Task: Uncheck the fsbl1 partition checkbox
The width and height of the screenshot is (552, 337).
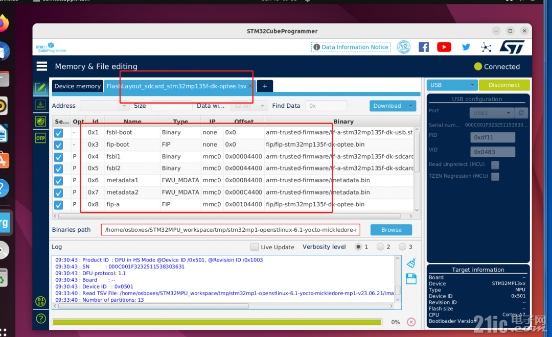Action: click(58, 157)
